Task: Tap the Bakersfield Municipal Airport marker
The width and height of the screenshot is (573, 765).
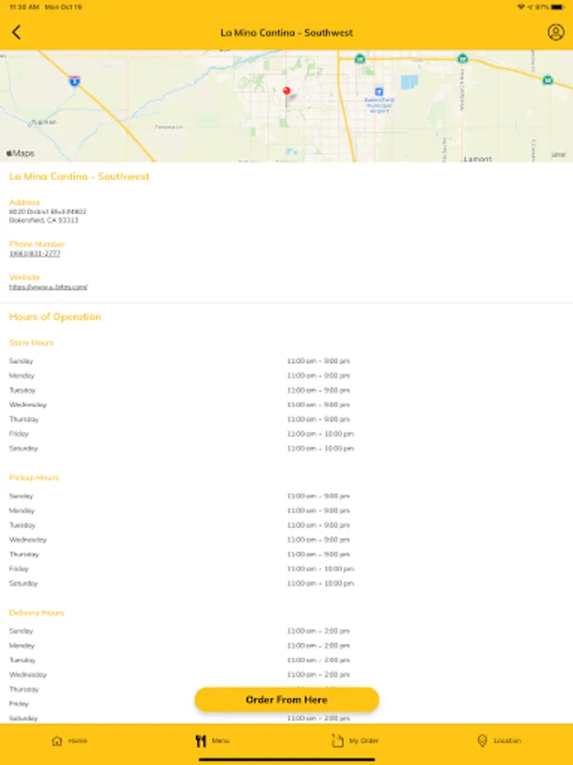Action: [x=379, y=92]
